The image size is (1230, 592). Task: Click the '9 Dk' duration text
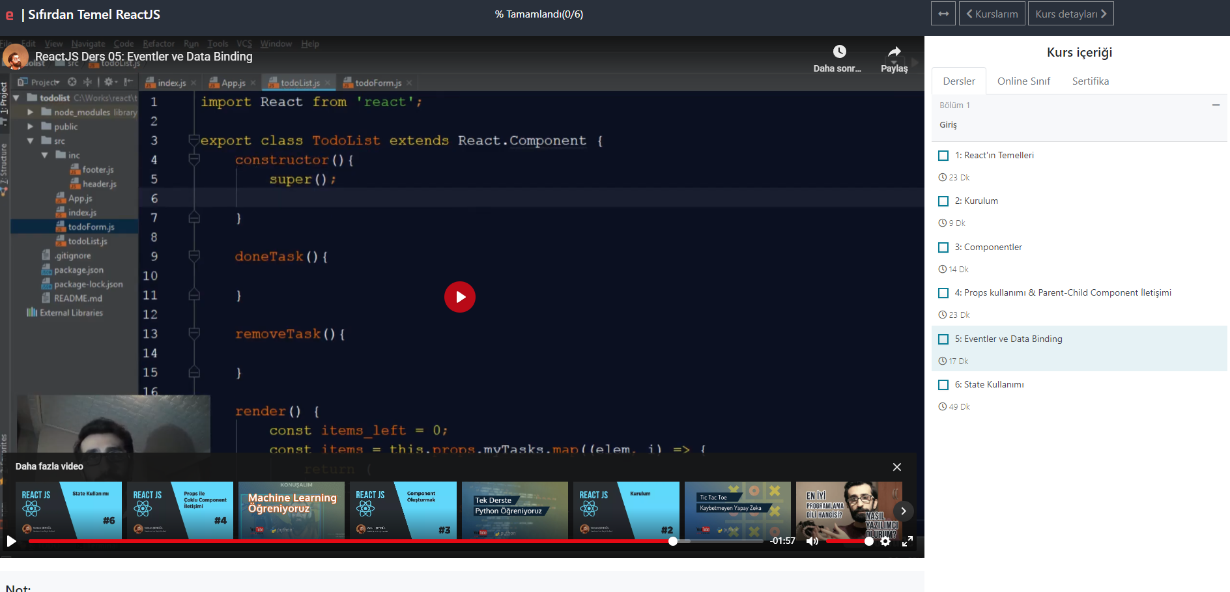[957, 223]
